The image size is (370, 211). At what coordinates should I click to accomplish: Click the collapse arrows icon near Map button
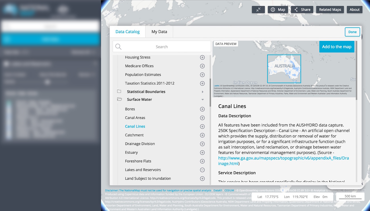coord(258,9)
